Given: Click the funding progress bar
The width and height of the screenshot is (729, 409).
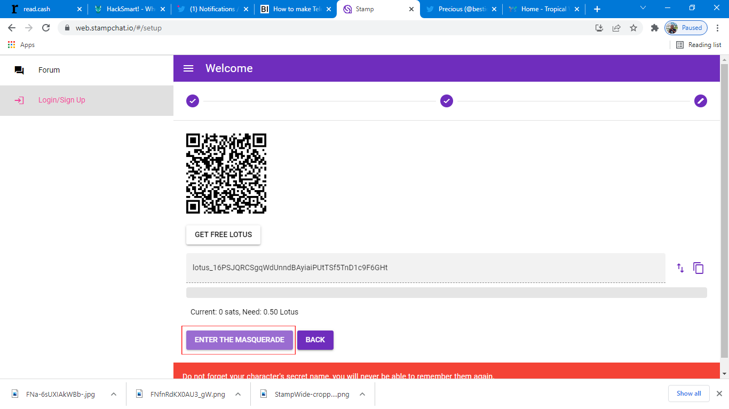Looking at the screenshot, I should point(447,293).
